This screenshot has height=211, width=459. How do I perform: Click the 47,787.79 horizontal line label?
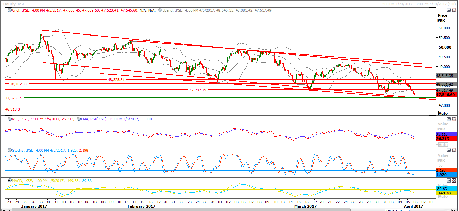198,90
